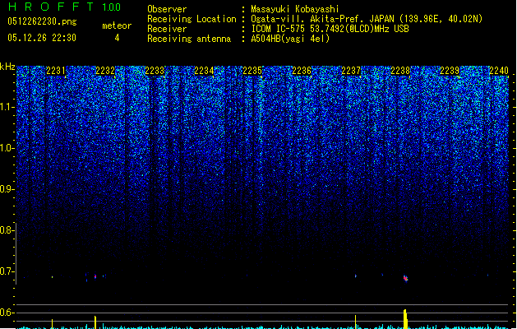Select the A504HB(yagi 4el) antenna text
The image size is (517, 329).
click(290, 39)
